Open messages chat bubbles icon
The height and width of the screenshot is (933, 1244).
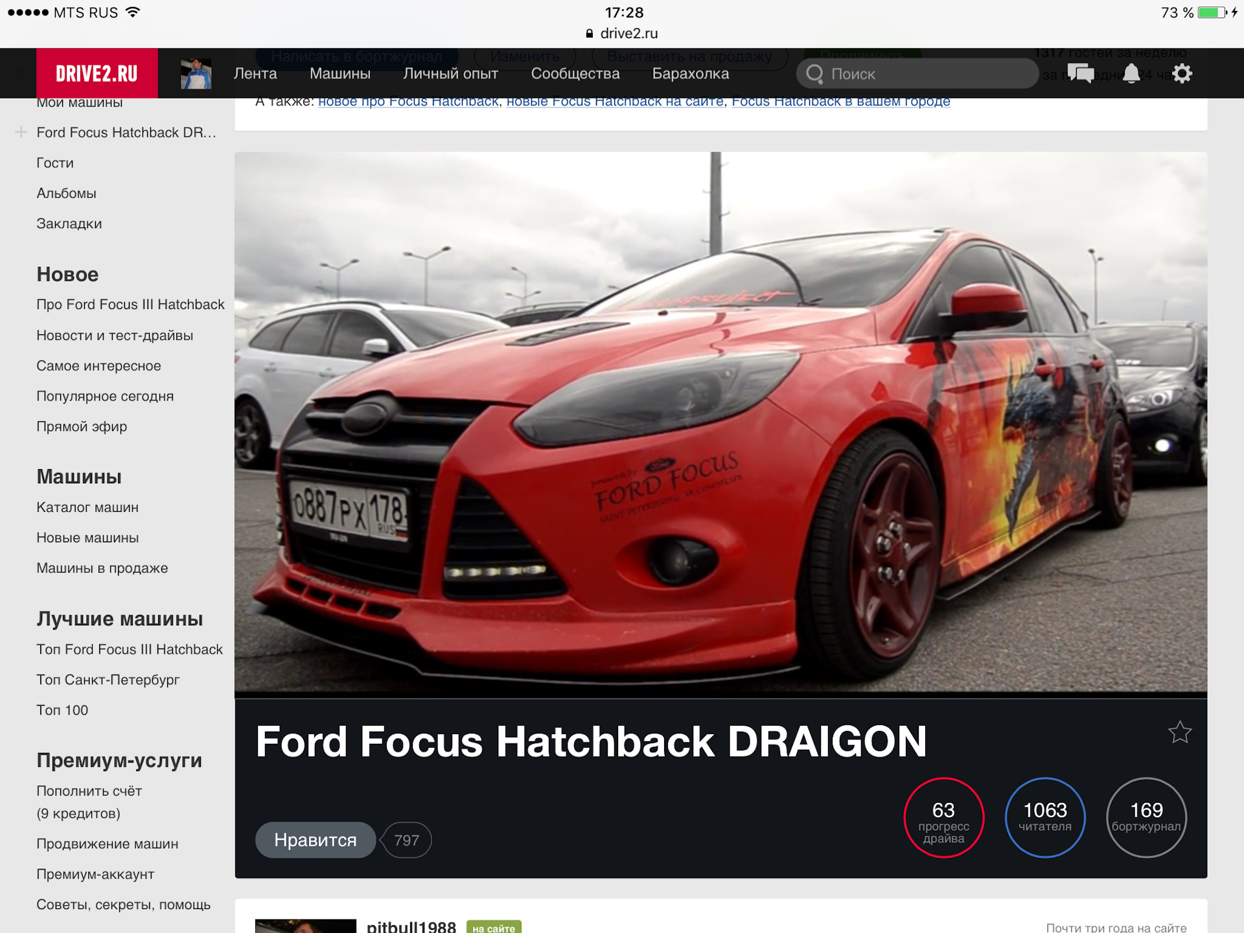point(1080,73)
